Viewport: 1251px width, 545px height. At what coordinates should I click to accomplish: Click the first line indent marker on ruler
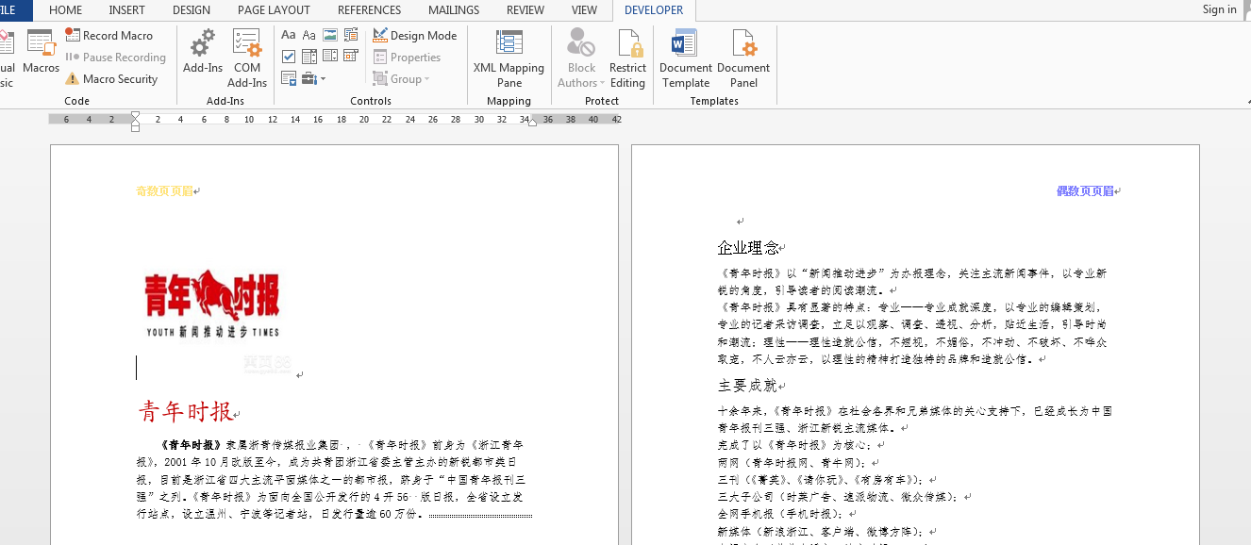click(x=135, y=116)
